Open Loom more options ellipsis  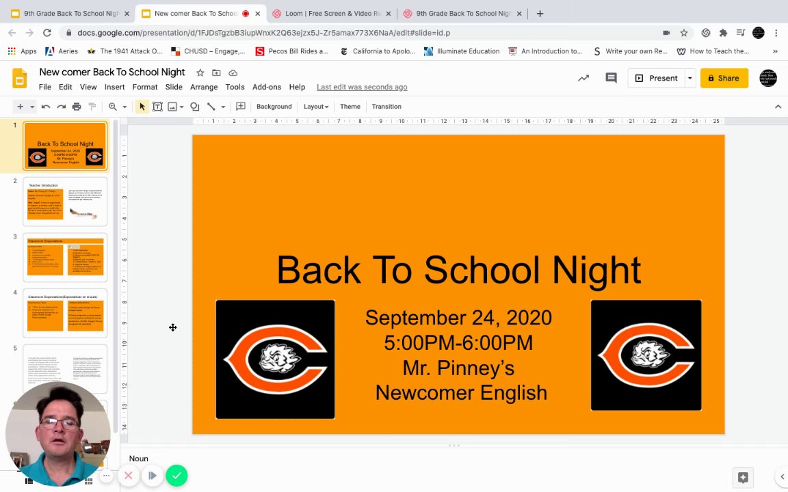(106, 476)
